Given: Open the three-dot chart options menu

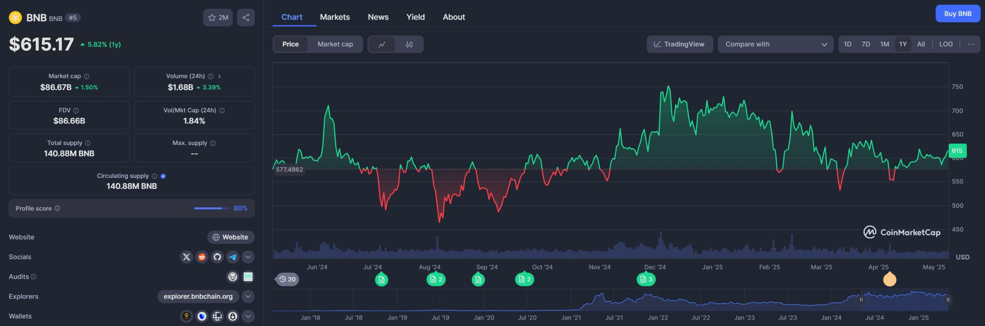Looking at the screenshot, I should [x=971, y=44].
